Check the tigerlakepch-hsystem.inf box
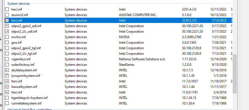The image size is (249, 110). pos(7,98)
